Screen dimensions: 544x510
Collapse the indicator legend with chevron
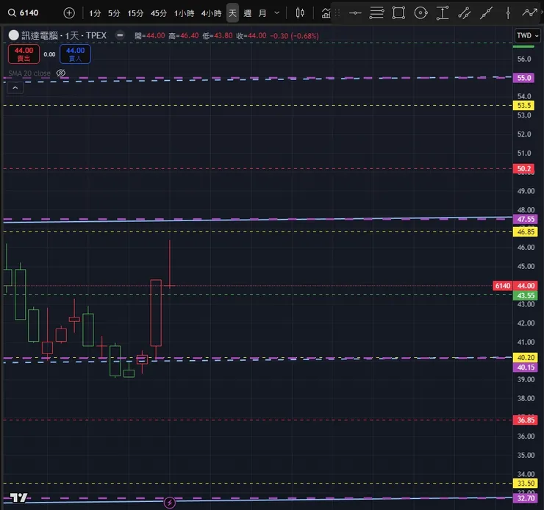point(15,88)
